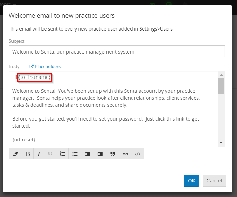Image resolution: width=237 pixels, height=197 pixels.
Task: Insert a hyperlink via link icon
Action: (x=125, y=154)
